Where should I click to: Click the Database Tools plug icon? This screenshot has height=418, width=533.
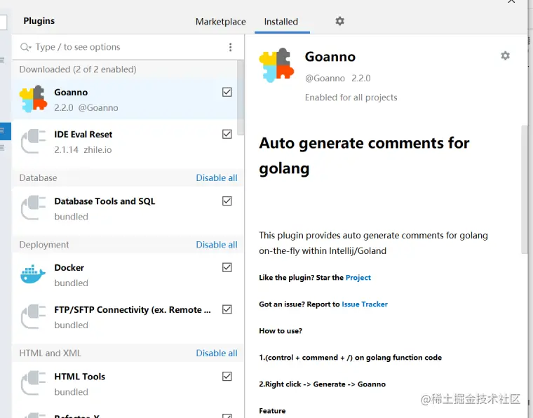pos(33,208)
